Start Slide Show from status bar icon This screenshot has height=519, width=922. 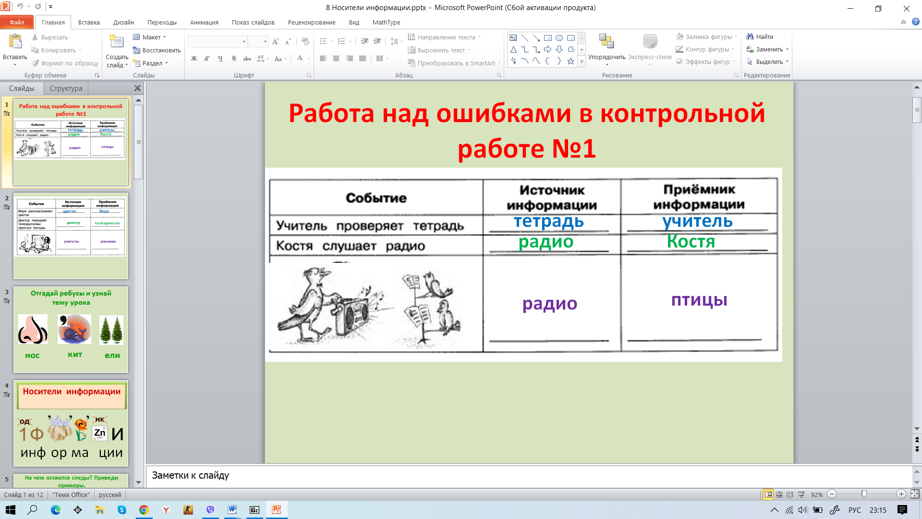click(x=801, y=494)
